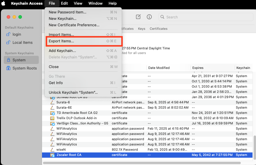Select System Roots in sidebar
The image size is (256, 165).
point(21,68)
